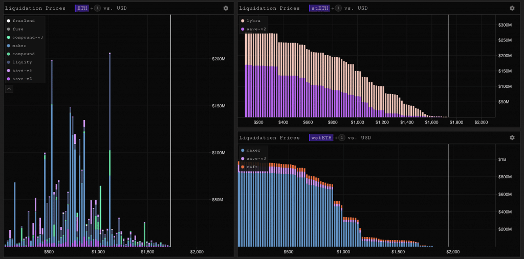Open the stETH asset selector tag
This screenshot has width=524, height=259.
(x=319, y=8)
